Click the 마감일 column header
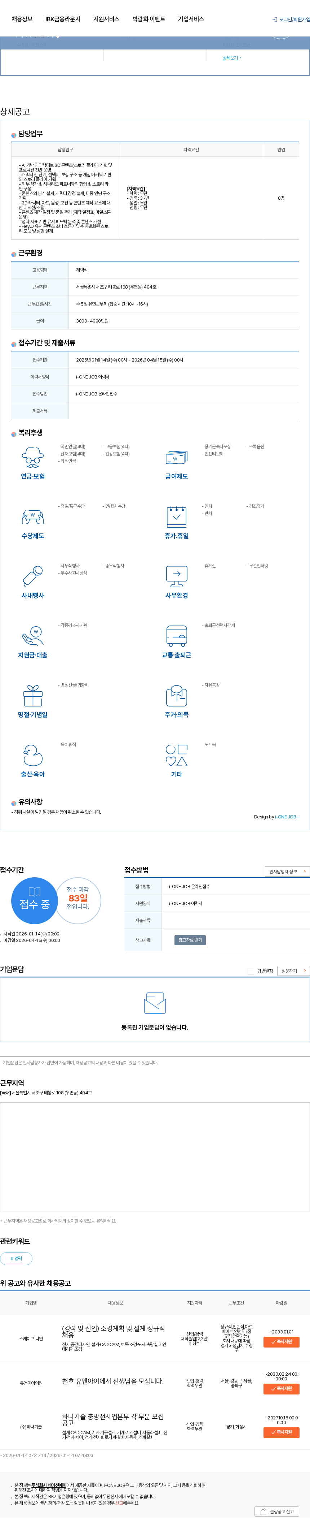The width and height of the screenshot is (310, 1518). point(281,1302)
